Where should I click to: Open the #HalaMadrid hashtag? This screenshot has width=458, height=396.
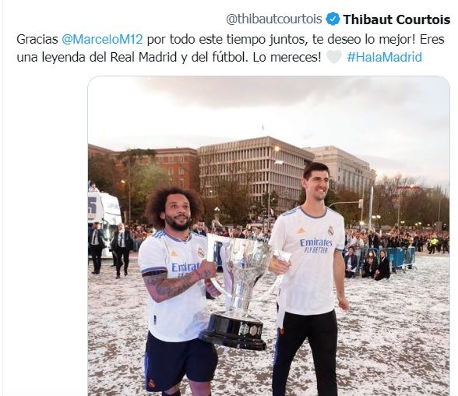pyautogui.click(x=385, y=57)
